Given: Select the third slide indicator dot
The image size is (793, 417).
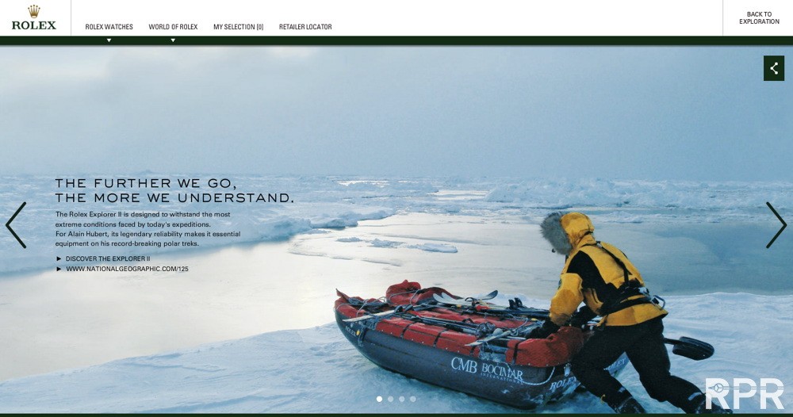Looking at the screenshot, I should [x=401, y=399].
